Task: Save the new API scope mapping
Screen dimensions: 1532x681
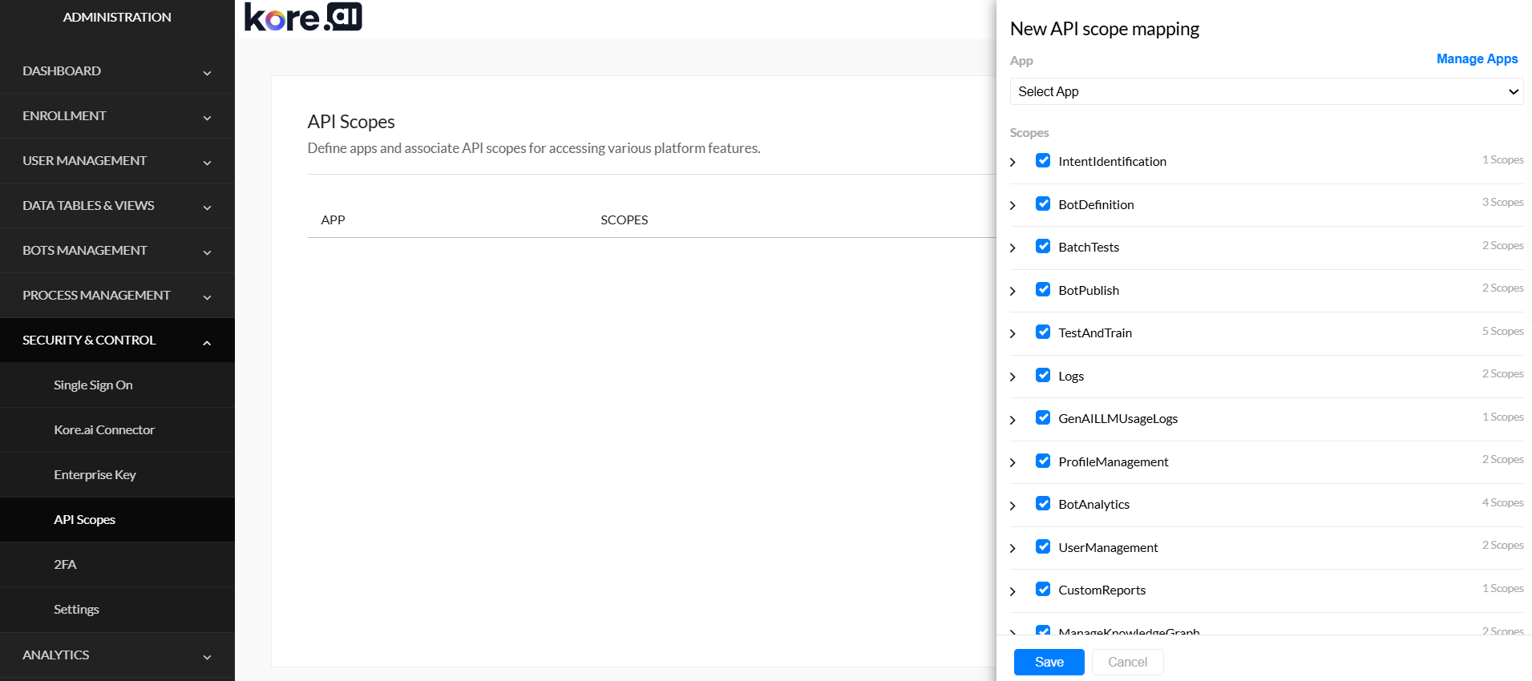Action: click(1049, 662)
